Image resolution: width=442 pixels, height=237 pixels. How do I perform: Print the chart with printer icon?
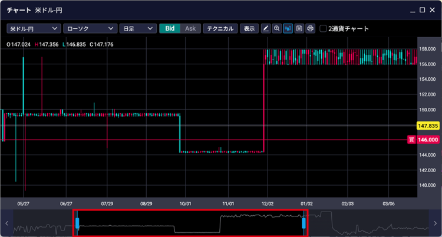tap(310, 28)
